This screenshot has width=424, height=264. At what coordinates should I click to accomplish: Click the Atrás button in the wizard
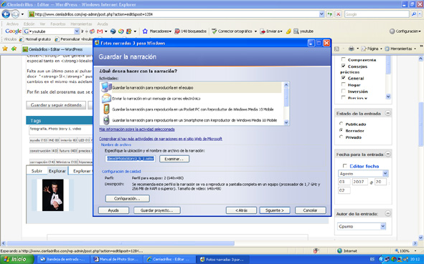click(241, 210)
